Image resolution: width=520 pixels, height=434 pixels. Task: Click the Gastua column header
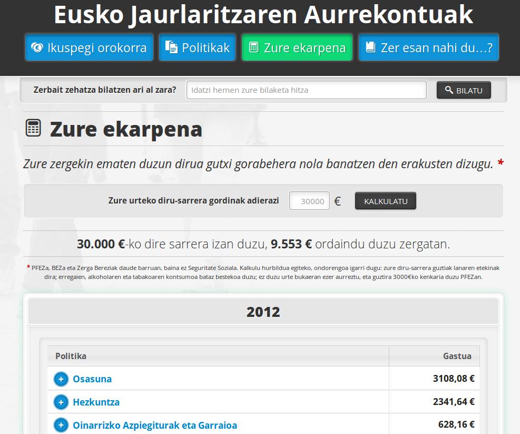click(x=457, y=356)
